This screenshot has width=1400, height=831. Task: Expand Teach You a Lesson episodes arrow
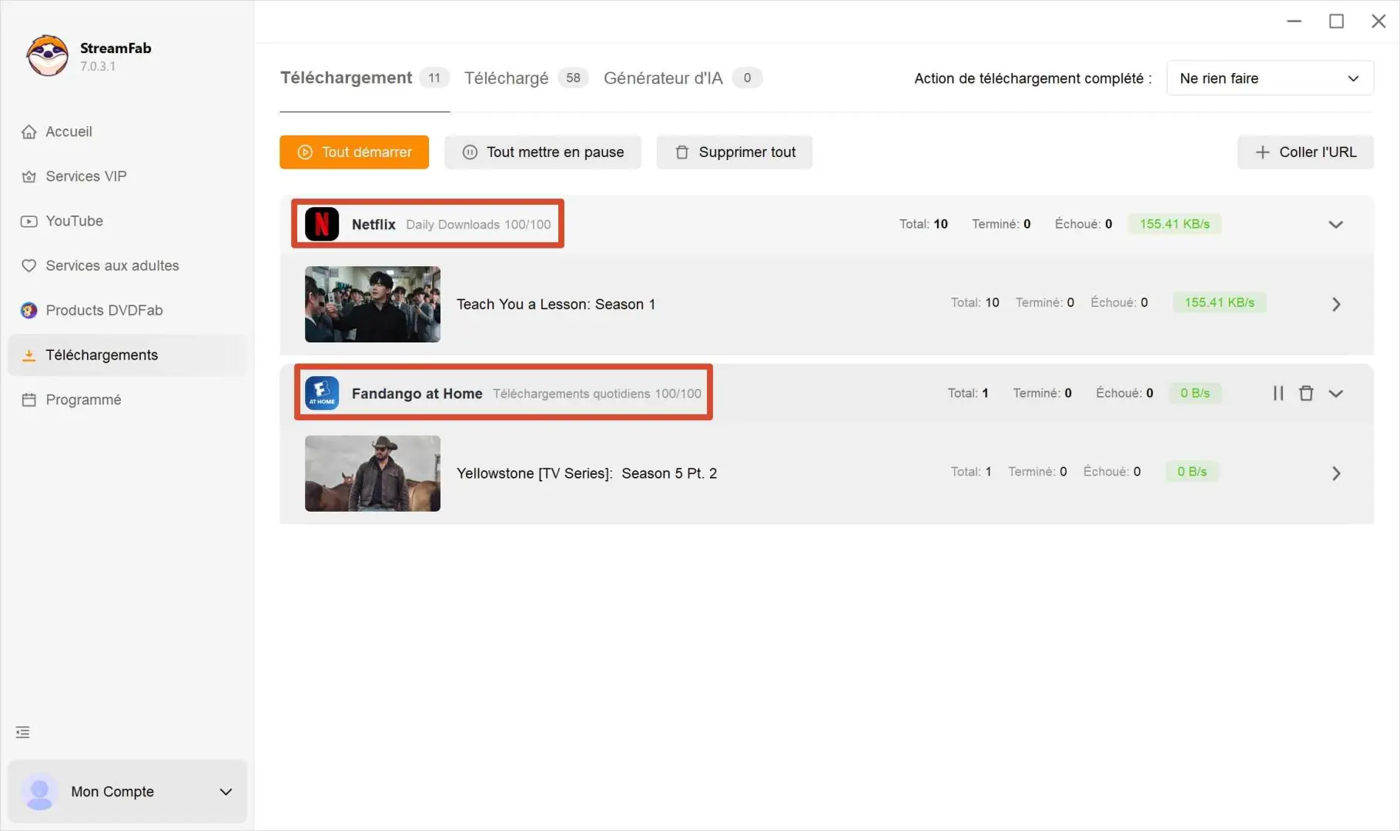coord(1336,304)
